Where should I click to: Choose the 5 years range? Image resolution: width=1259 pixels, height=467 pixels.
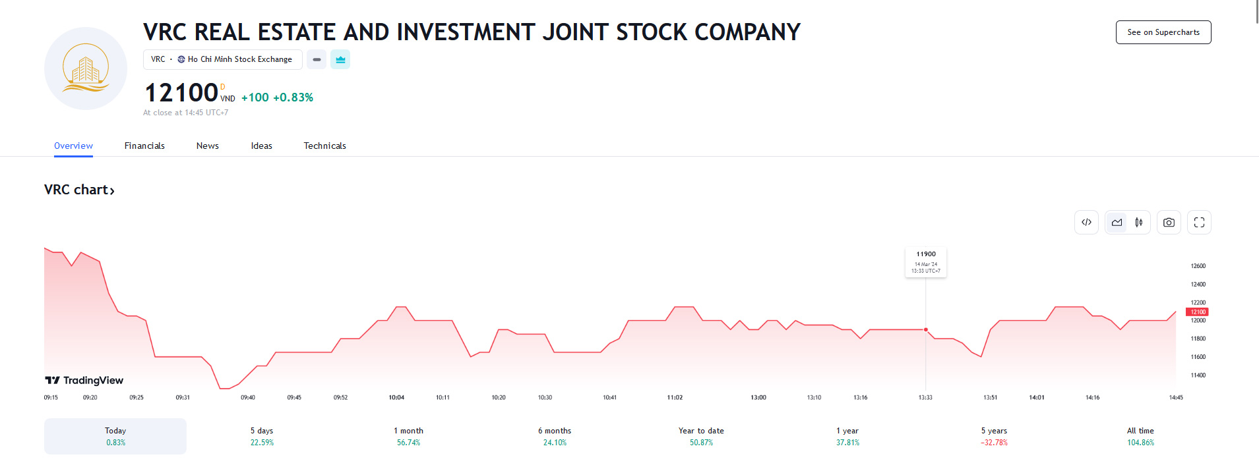(x=994, y=436)
